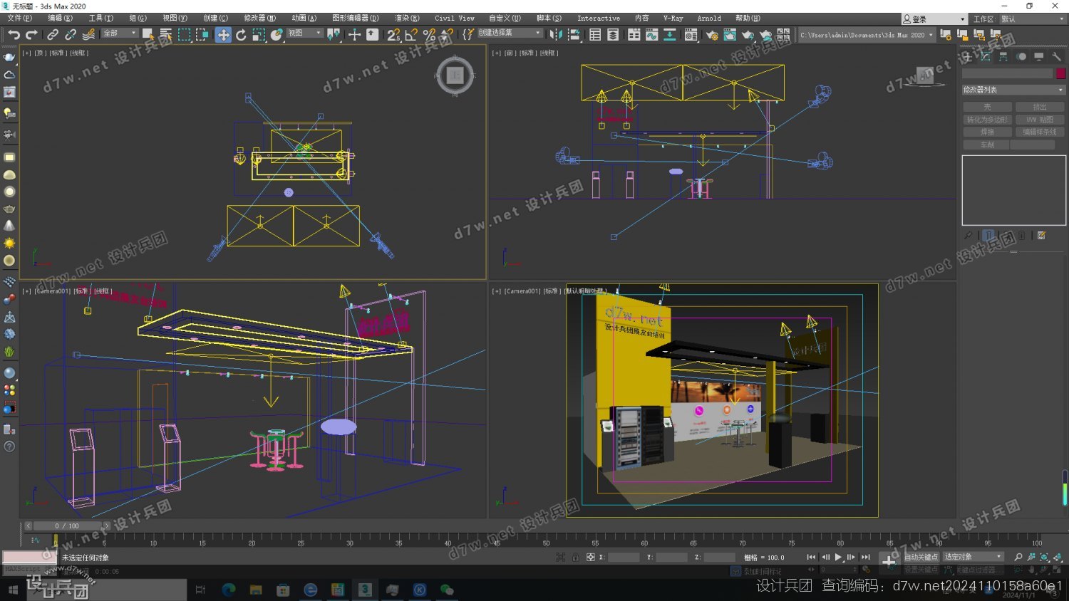Image resolution: width=1069 pixels, height=601 pixels.
Task: Click the 焊接 modifier button
Action: click(987, 132)
